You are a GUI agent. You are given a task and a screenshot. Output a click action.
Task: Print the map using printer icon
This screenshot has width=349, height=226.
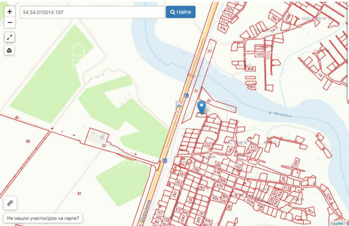click(x=10, y=50)
